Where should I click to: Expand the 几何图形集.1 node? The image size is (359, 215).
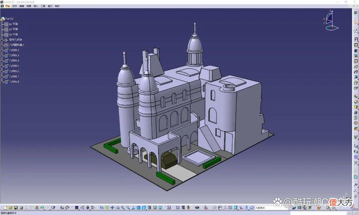point(2,45)
